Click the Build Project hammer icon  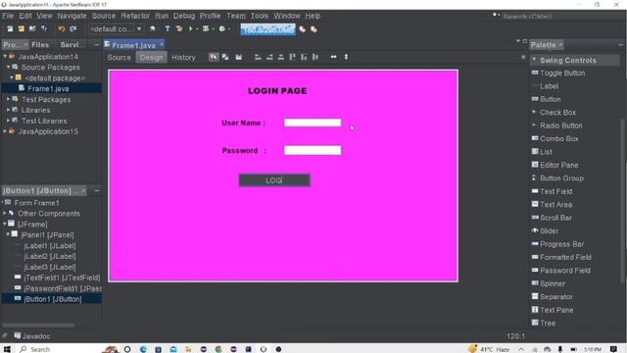coord(168,28)
